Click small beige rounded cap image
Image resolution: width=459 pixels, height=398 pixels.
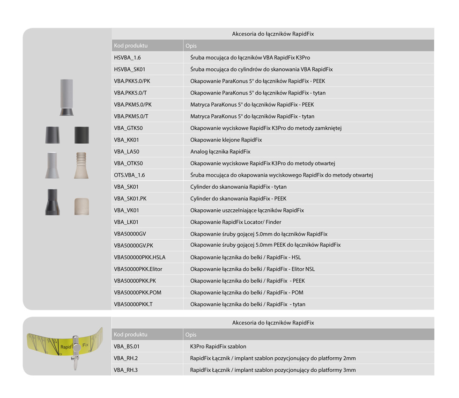point(81,206)
